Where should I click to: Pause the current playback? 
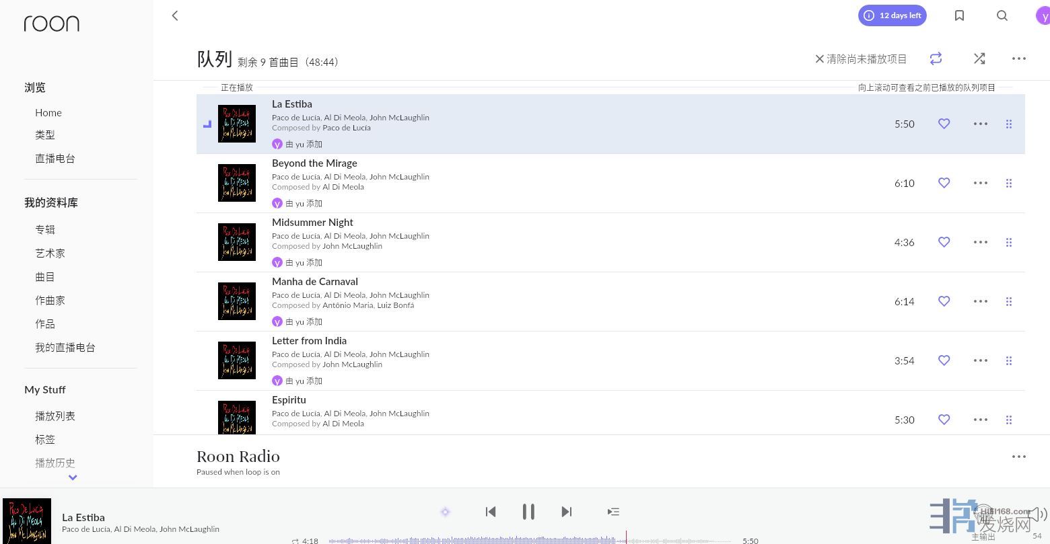tap(528, 512)
